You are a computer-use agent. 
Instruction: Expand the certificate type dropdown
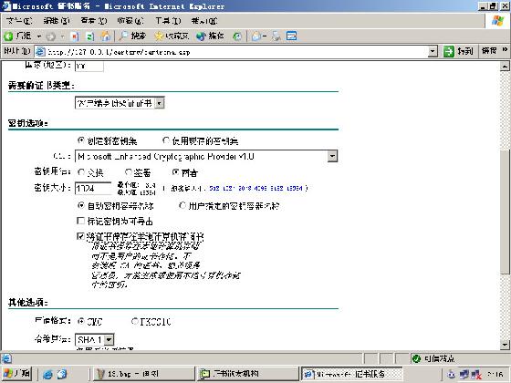point(159,103)
